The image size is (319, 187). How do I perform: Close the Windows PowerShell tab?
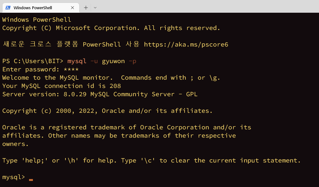[x=72, y=8]
